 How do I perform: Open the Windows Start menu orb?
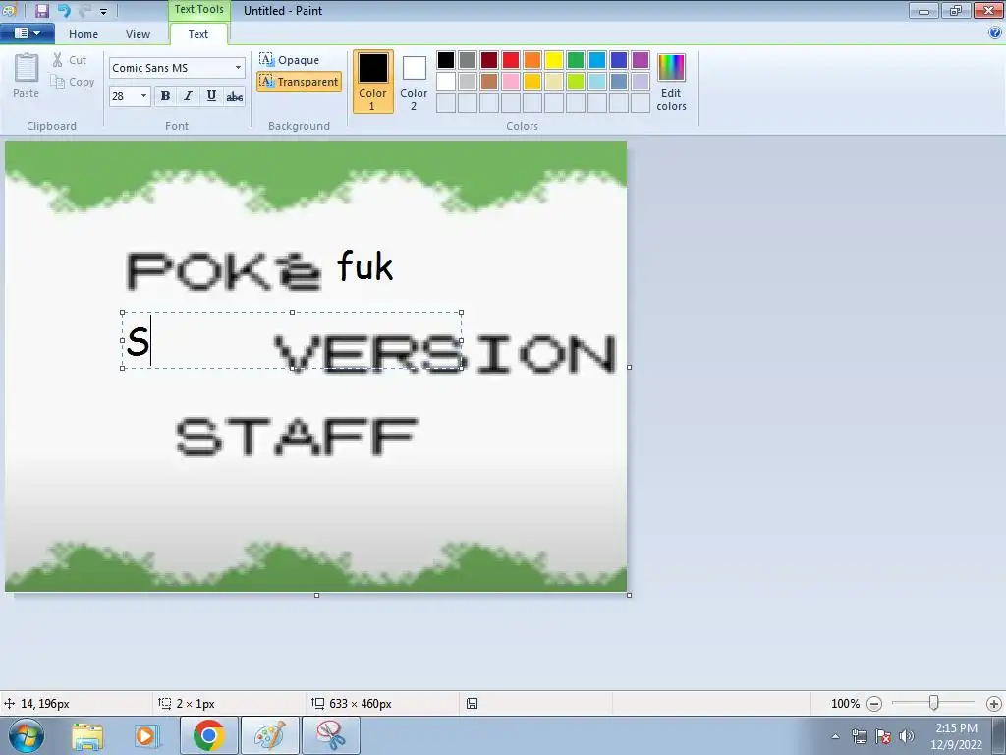[27, 735]
